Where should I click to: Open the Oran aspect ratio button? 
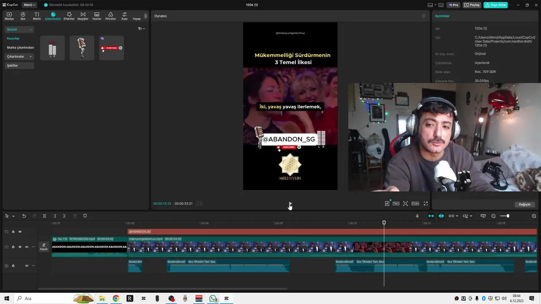pos(415,204)
